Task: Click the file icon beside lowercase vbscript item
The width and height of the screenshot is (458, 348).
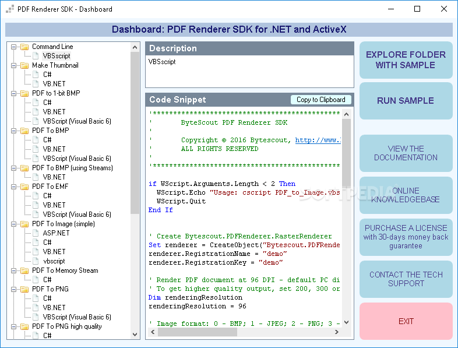Action: coord(36,261)
